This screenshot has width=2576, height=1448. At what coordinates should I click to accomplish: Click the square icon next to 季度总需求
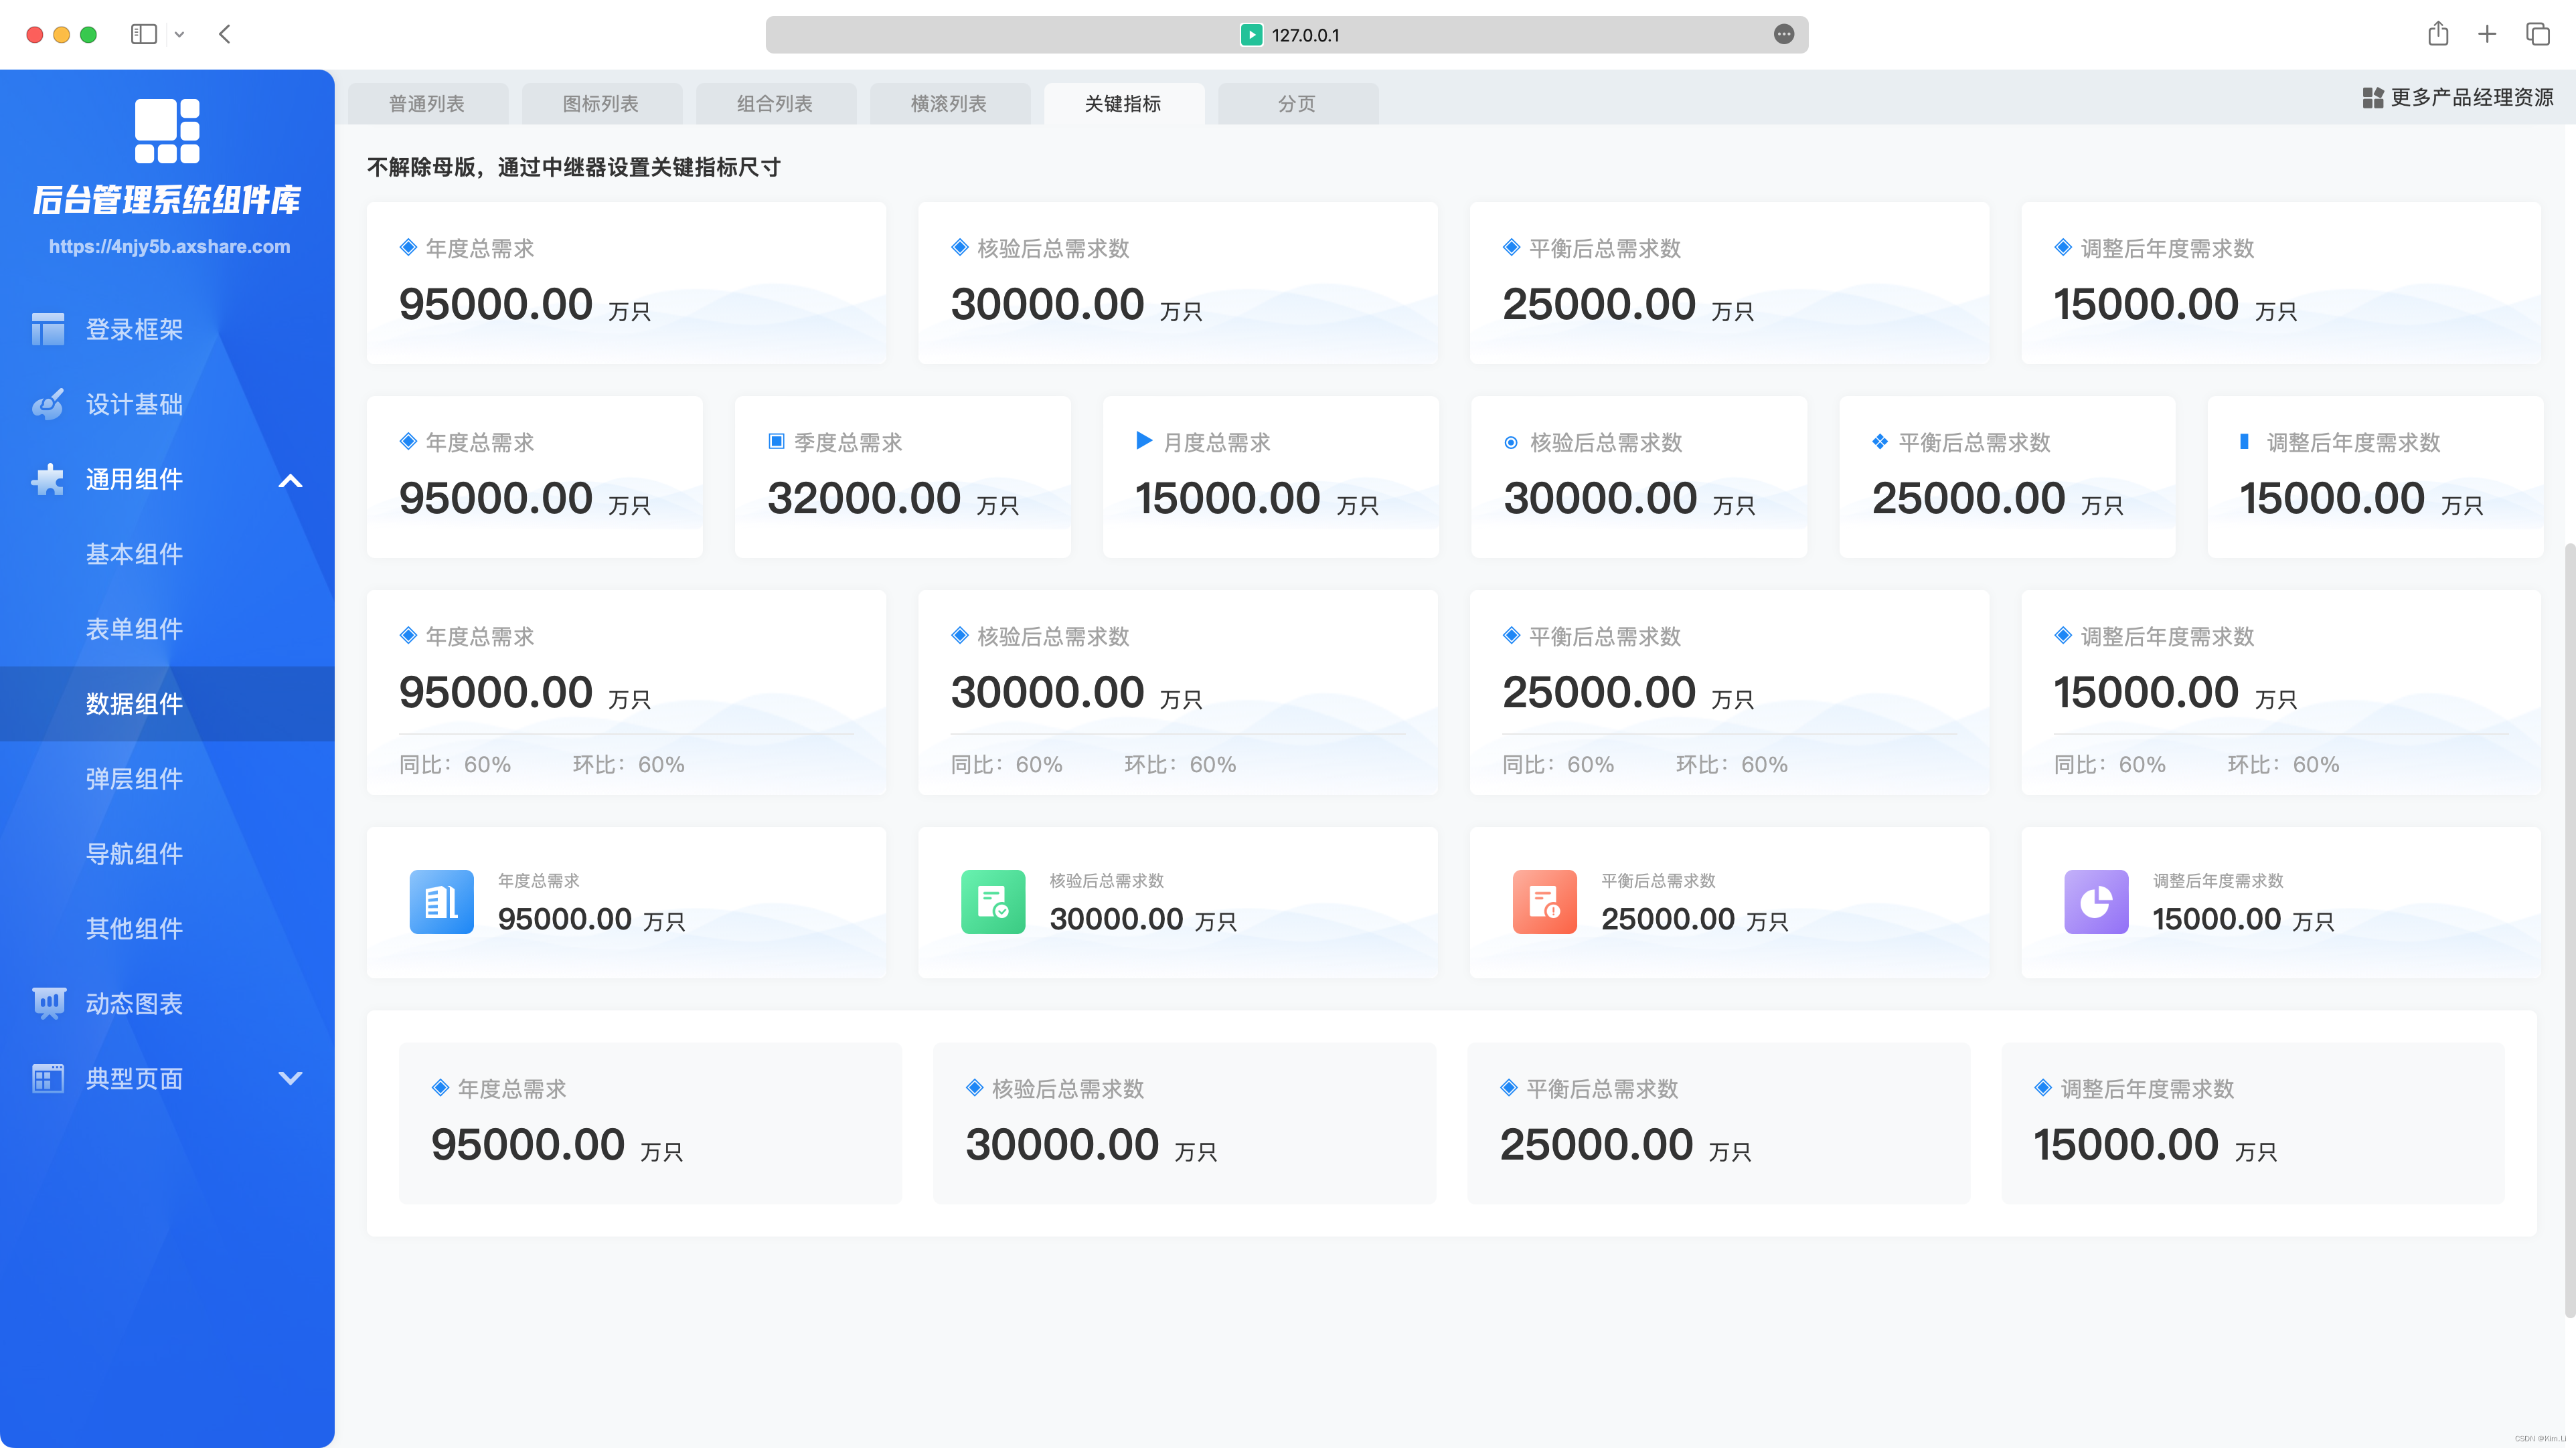(x=776, y=441)
